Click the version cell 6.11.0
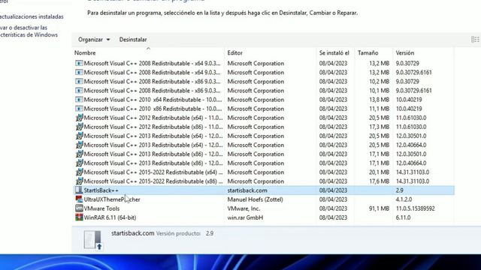Image resolution: width=481 pixels, height=270 pixels. (403, 217)
